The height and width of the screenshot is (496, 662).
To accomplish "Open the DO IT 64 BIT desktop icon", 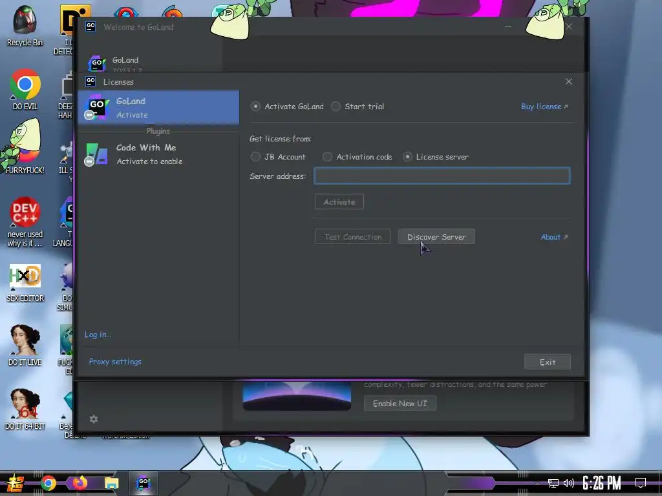I will [25, 409].
